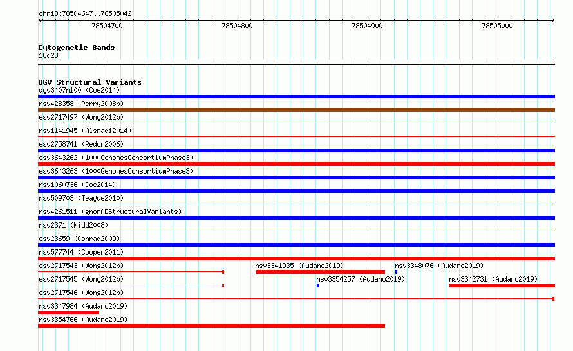This screenshot has width=573, height=351.
Task: Click the chr18:78504647..78505042 region label
Action: 85,14
